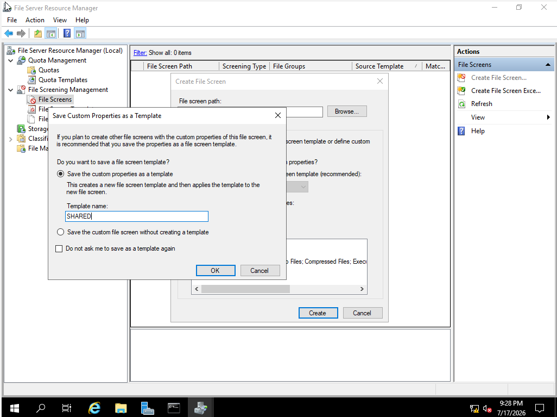Sort by Screening Type column header
This screenshot has height=417, width=557.
pos(244,66)
